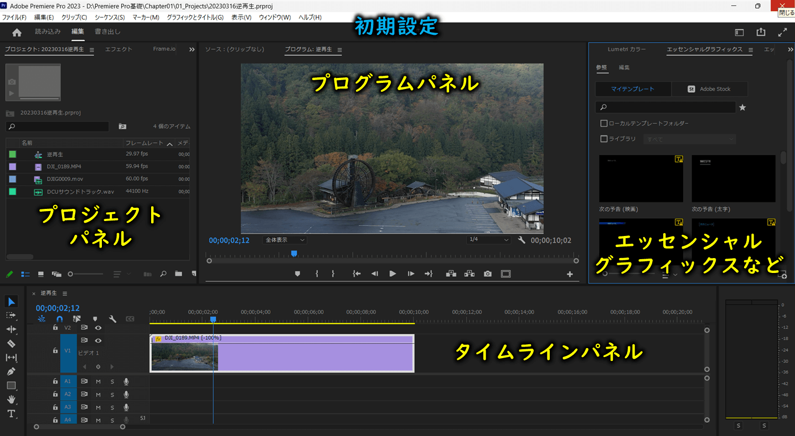The height and width of the screenshot is (436, 795).
Task: Open シーケンス(S) menu
Action: pos(110,17)
